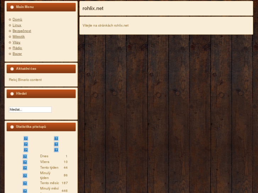Image resolution: width=258 pixels, height=193 pixels.
Task: Open the Rádio menu link
Action: (17, 48)
